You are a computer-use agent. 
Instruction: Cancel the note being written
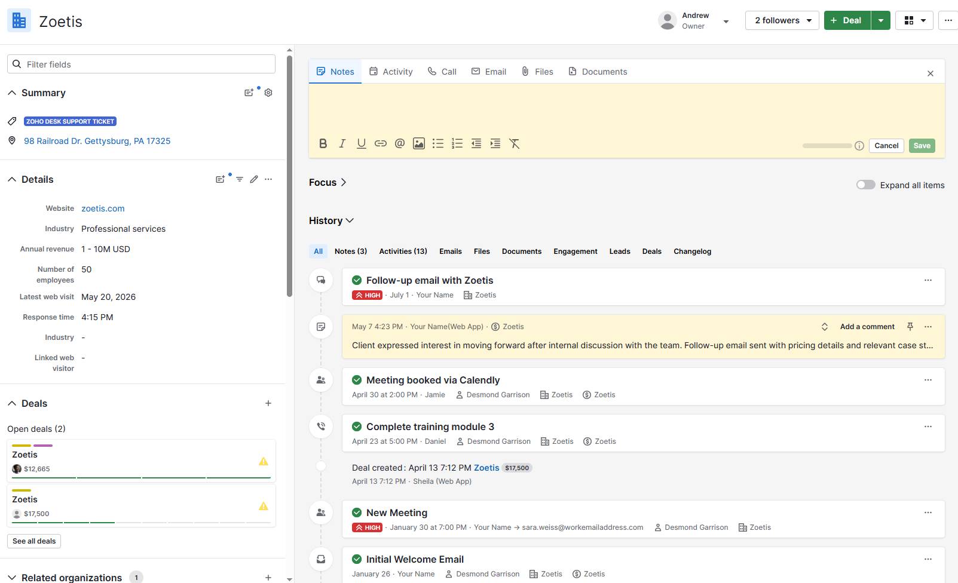886,146
